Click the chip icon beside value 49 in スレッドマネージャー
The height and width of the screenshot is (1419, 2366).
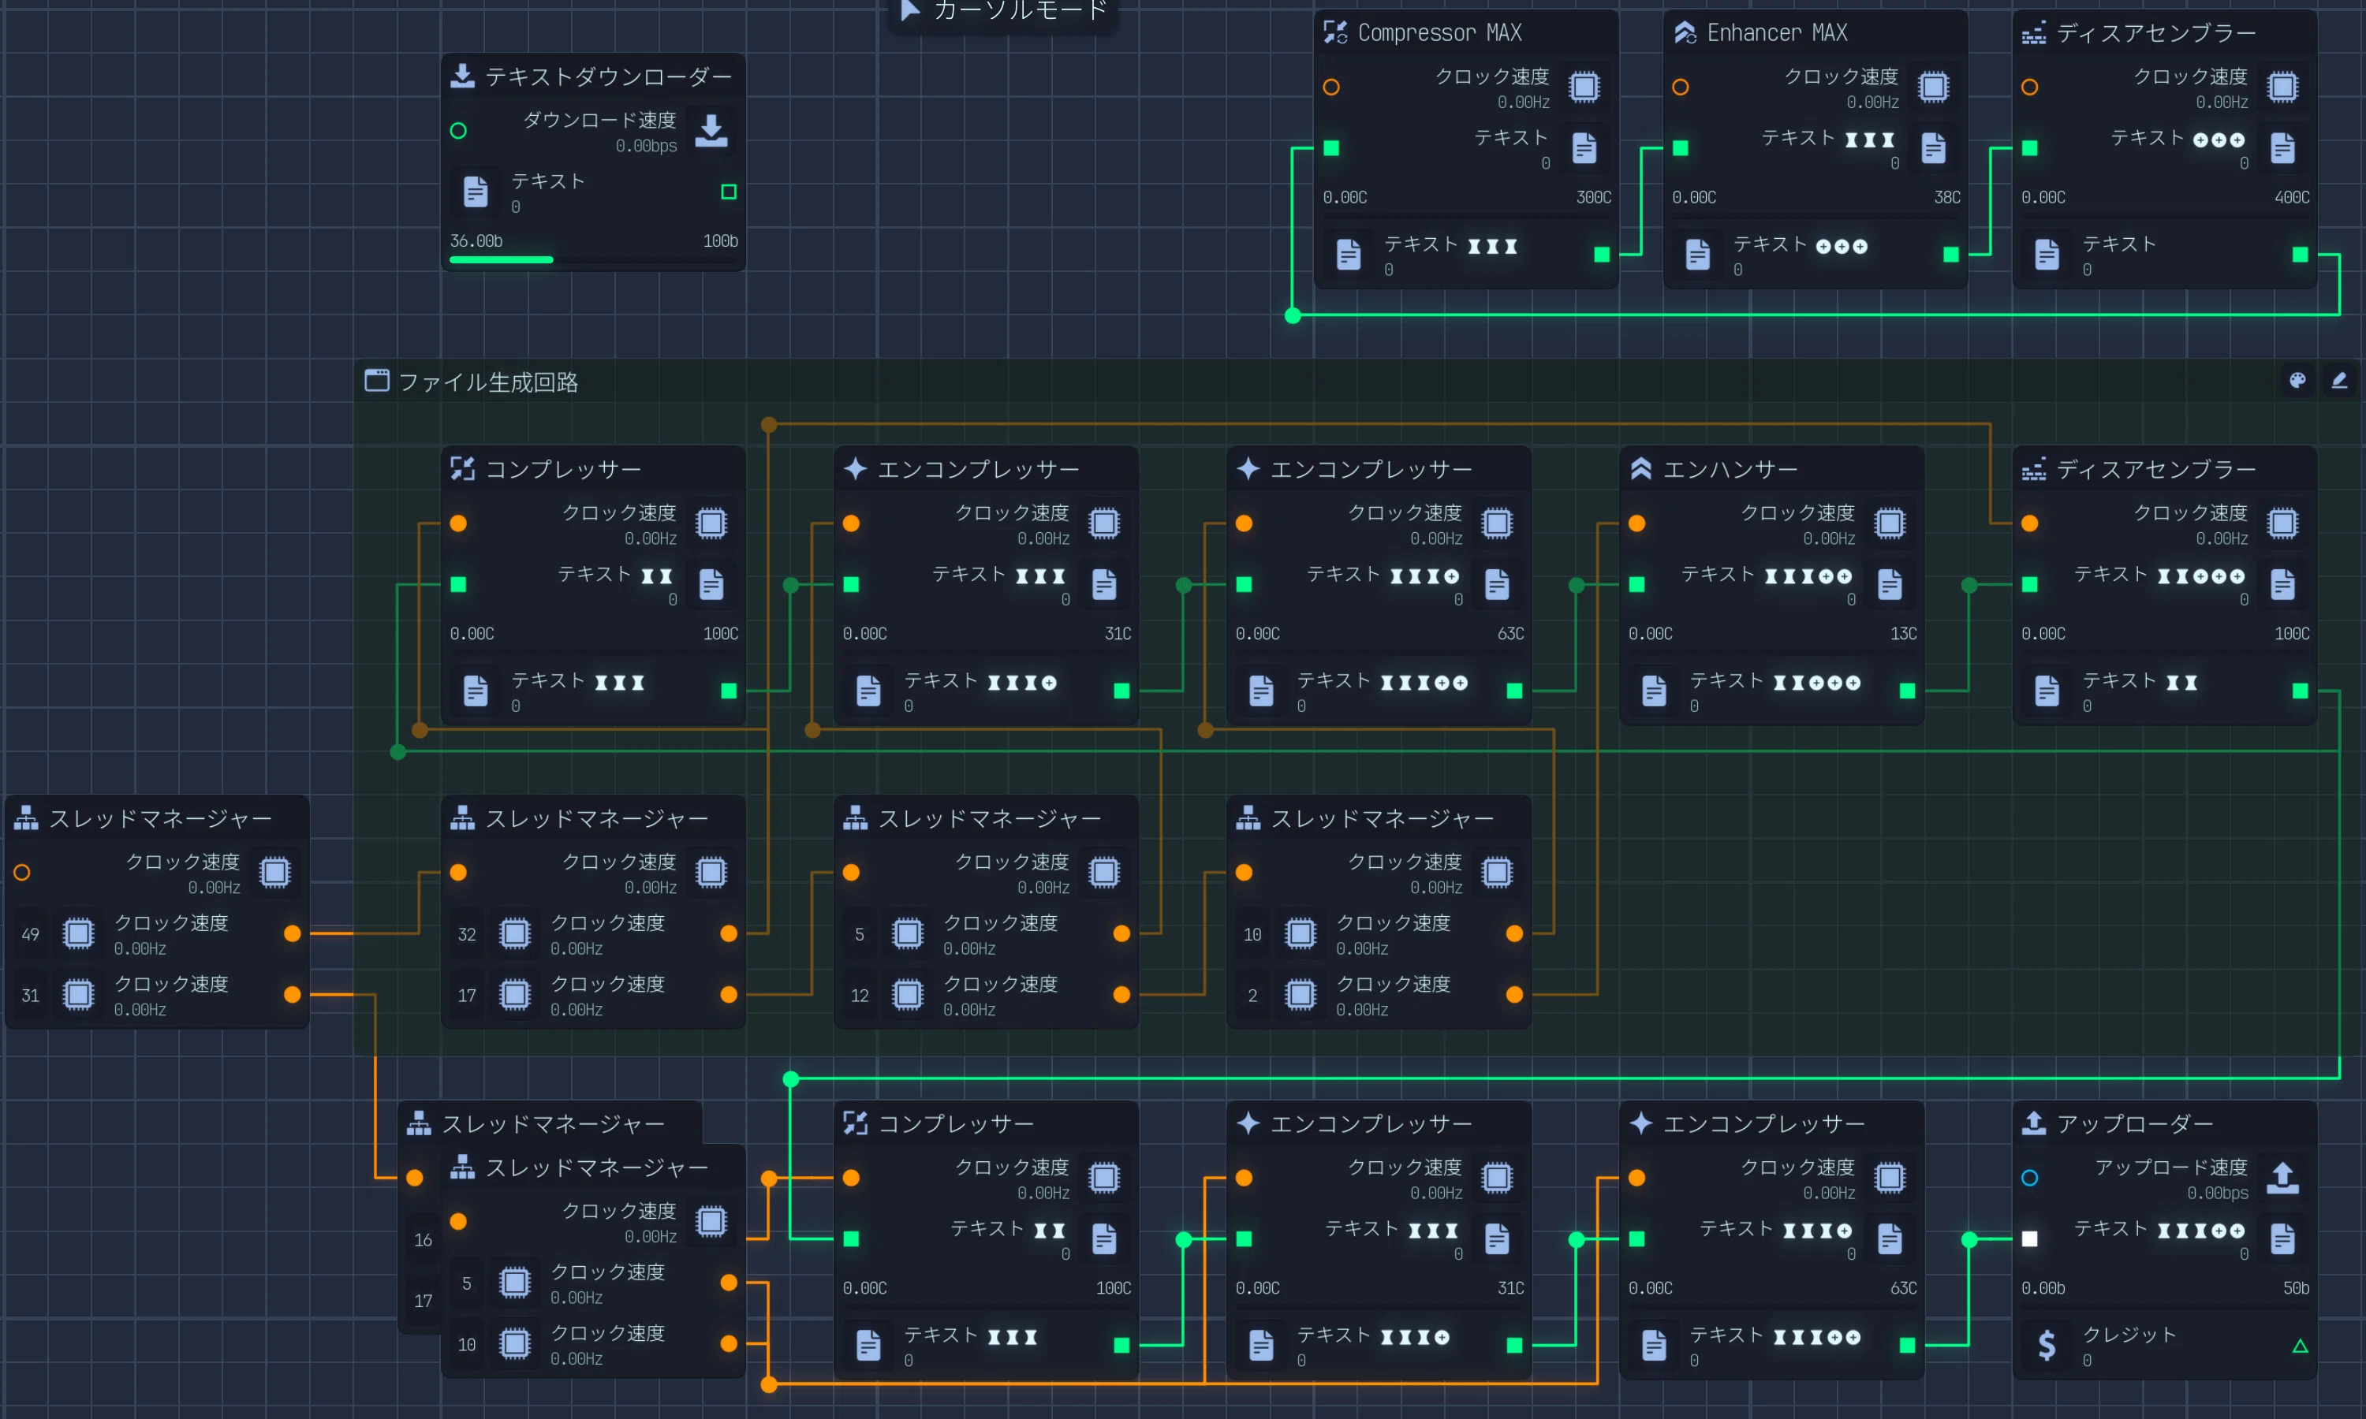click(x=78, y=933)
